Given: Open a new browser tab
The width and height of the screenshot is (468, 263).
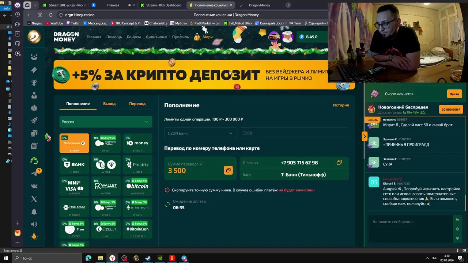Looking at the screenshot, I should point(288,5).
